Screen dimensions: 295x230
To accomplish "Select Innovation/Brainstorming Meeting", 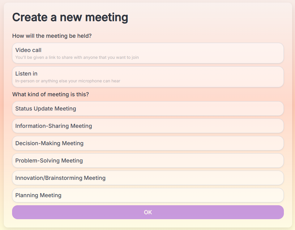I will click(148, 178).
